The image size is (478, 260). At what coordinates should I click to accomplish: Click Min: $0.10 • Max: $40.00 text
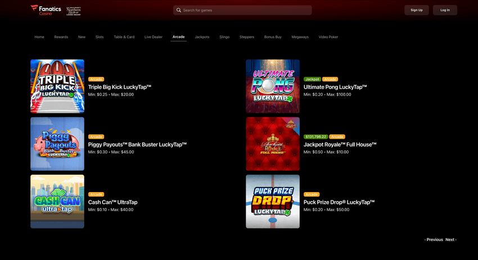click(111, 209)
